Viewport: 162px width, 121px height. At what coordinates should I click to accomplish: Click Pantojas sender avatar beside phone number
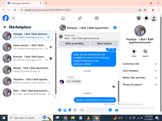62,82
